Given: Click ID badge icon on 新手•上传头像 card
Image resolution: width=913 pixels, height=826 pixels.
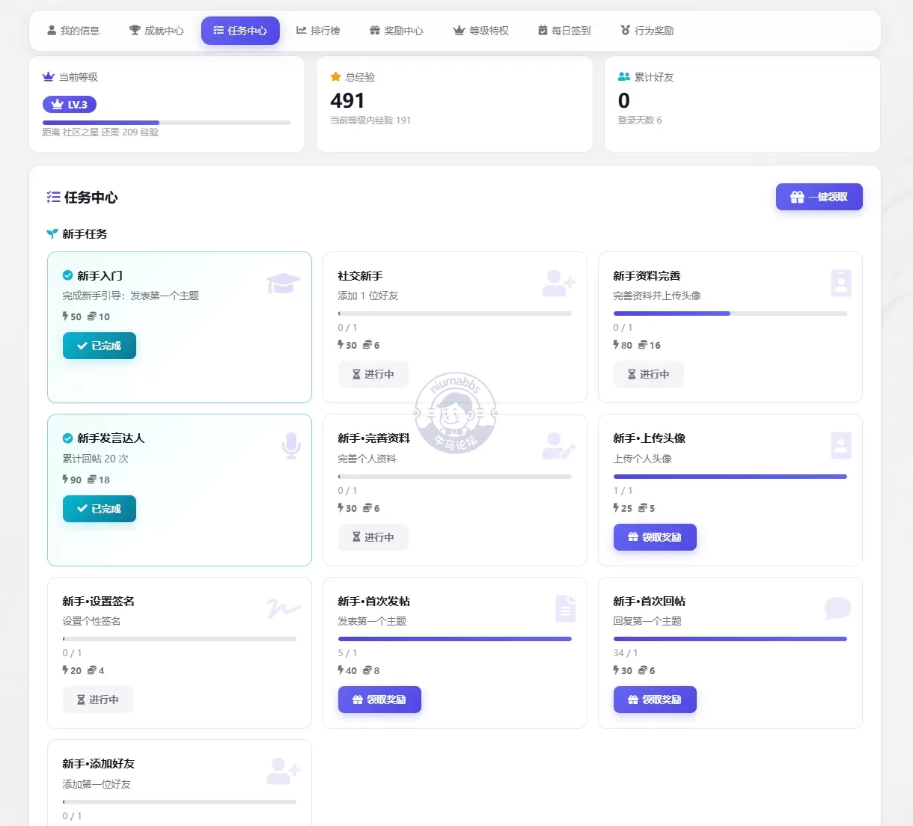Looking at the screenshot, I should tap(841, 446).
